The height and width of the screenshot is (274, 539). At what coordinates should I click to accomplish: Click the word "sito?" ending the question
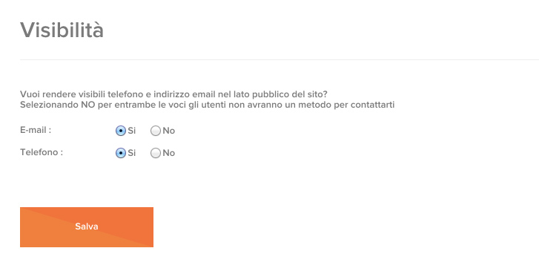tap(317, 94)
